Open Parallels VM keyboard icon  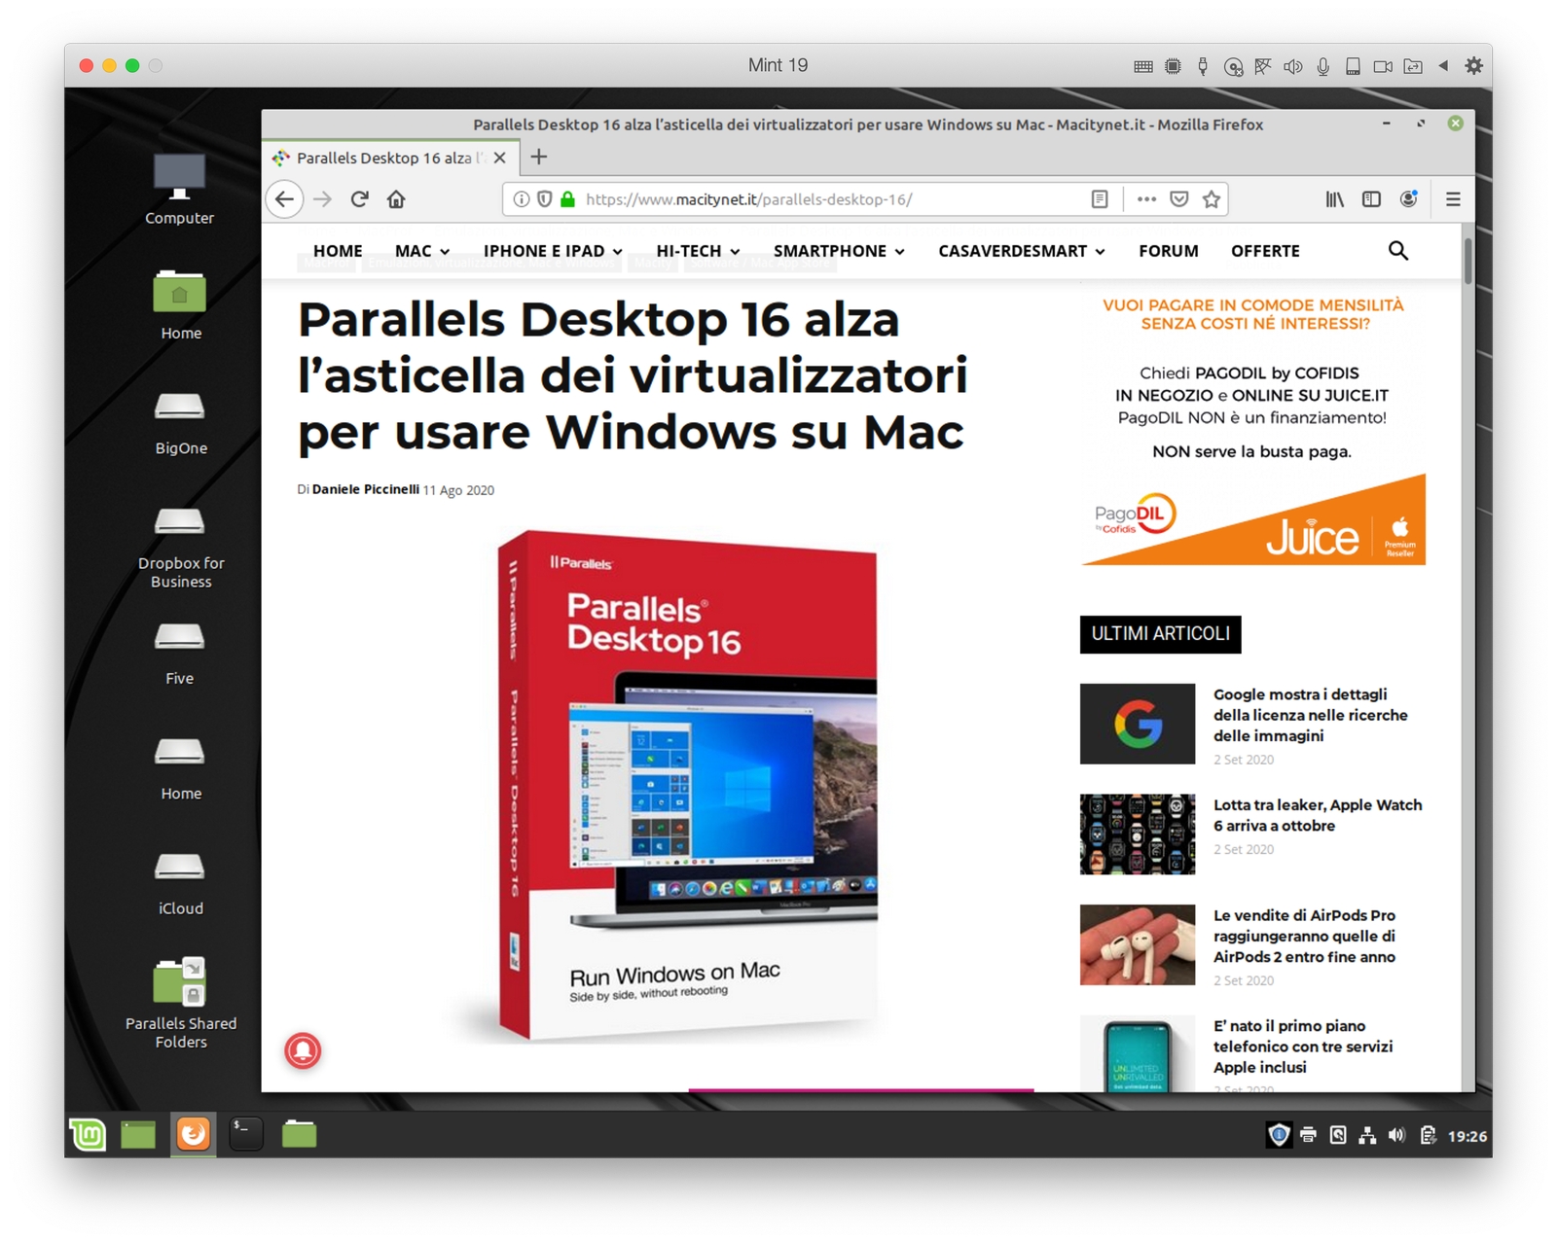pos(1143,66)
